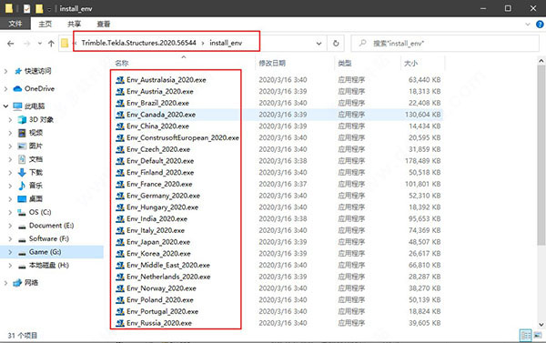Expand the 3D 对象 folder node
This screenshot has height=343, width=546.
tap(10, 119)
